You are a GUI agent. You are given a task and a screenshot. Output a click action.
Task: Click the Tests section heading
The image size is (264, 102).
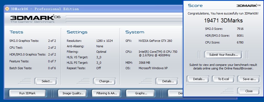(16, 32)
